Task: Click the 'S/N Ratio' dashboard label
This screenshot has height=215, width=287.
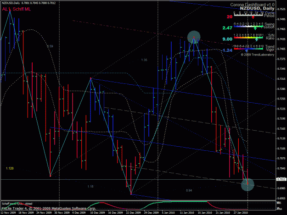Action: [x=270, y=37]
